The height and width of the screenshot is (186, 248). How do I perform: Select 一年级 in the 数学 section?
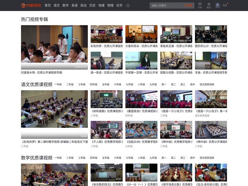point(58,158)
